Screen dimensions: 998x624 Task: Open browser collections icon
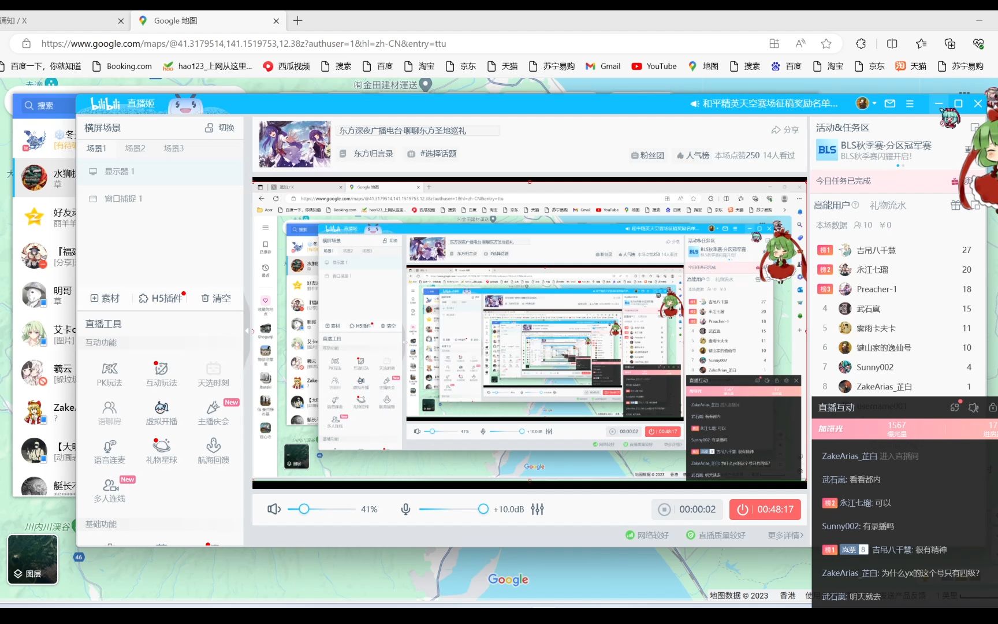(950, 43)
